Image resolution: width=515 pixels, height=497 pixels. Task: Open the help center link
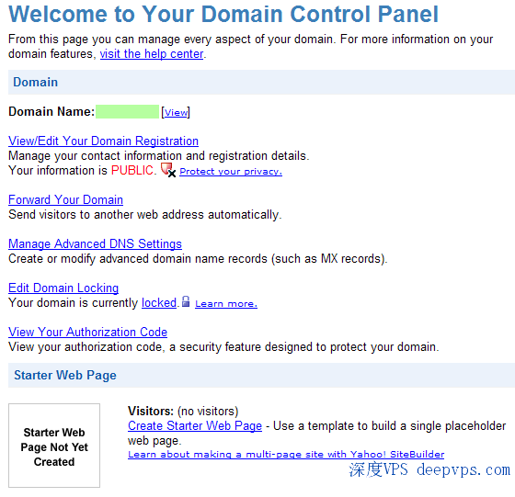(152, 54)
